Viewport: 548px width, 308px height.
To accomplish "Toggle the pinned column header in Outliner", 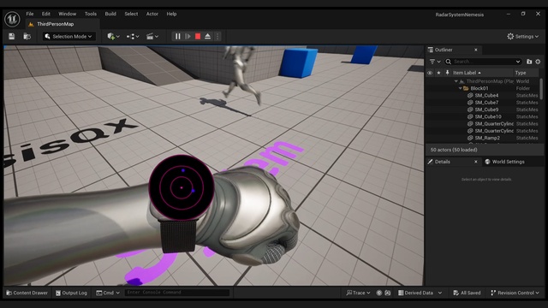I will (x=447, y=73).
